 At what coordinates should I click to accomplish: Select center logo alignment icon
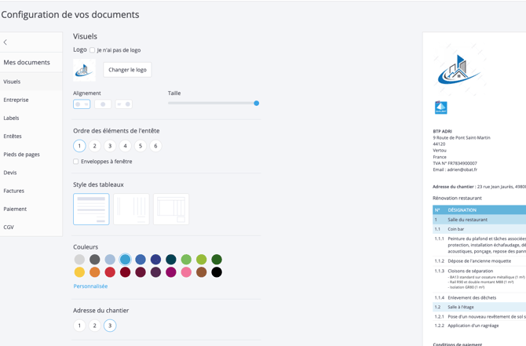(x=103, y=104)
